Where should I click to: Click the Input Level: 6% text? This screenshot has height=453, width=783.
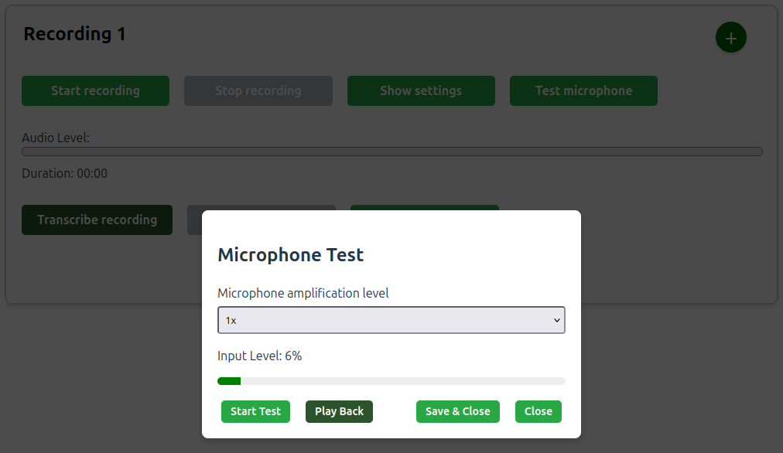coord(259,356)
